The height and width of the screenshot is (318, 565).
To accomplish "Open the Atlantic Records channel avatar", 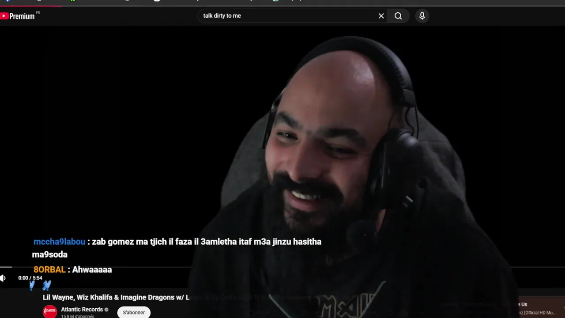I will 50,312.
